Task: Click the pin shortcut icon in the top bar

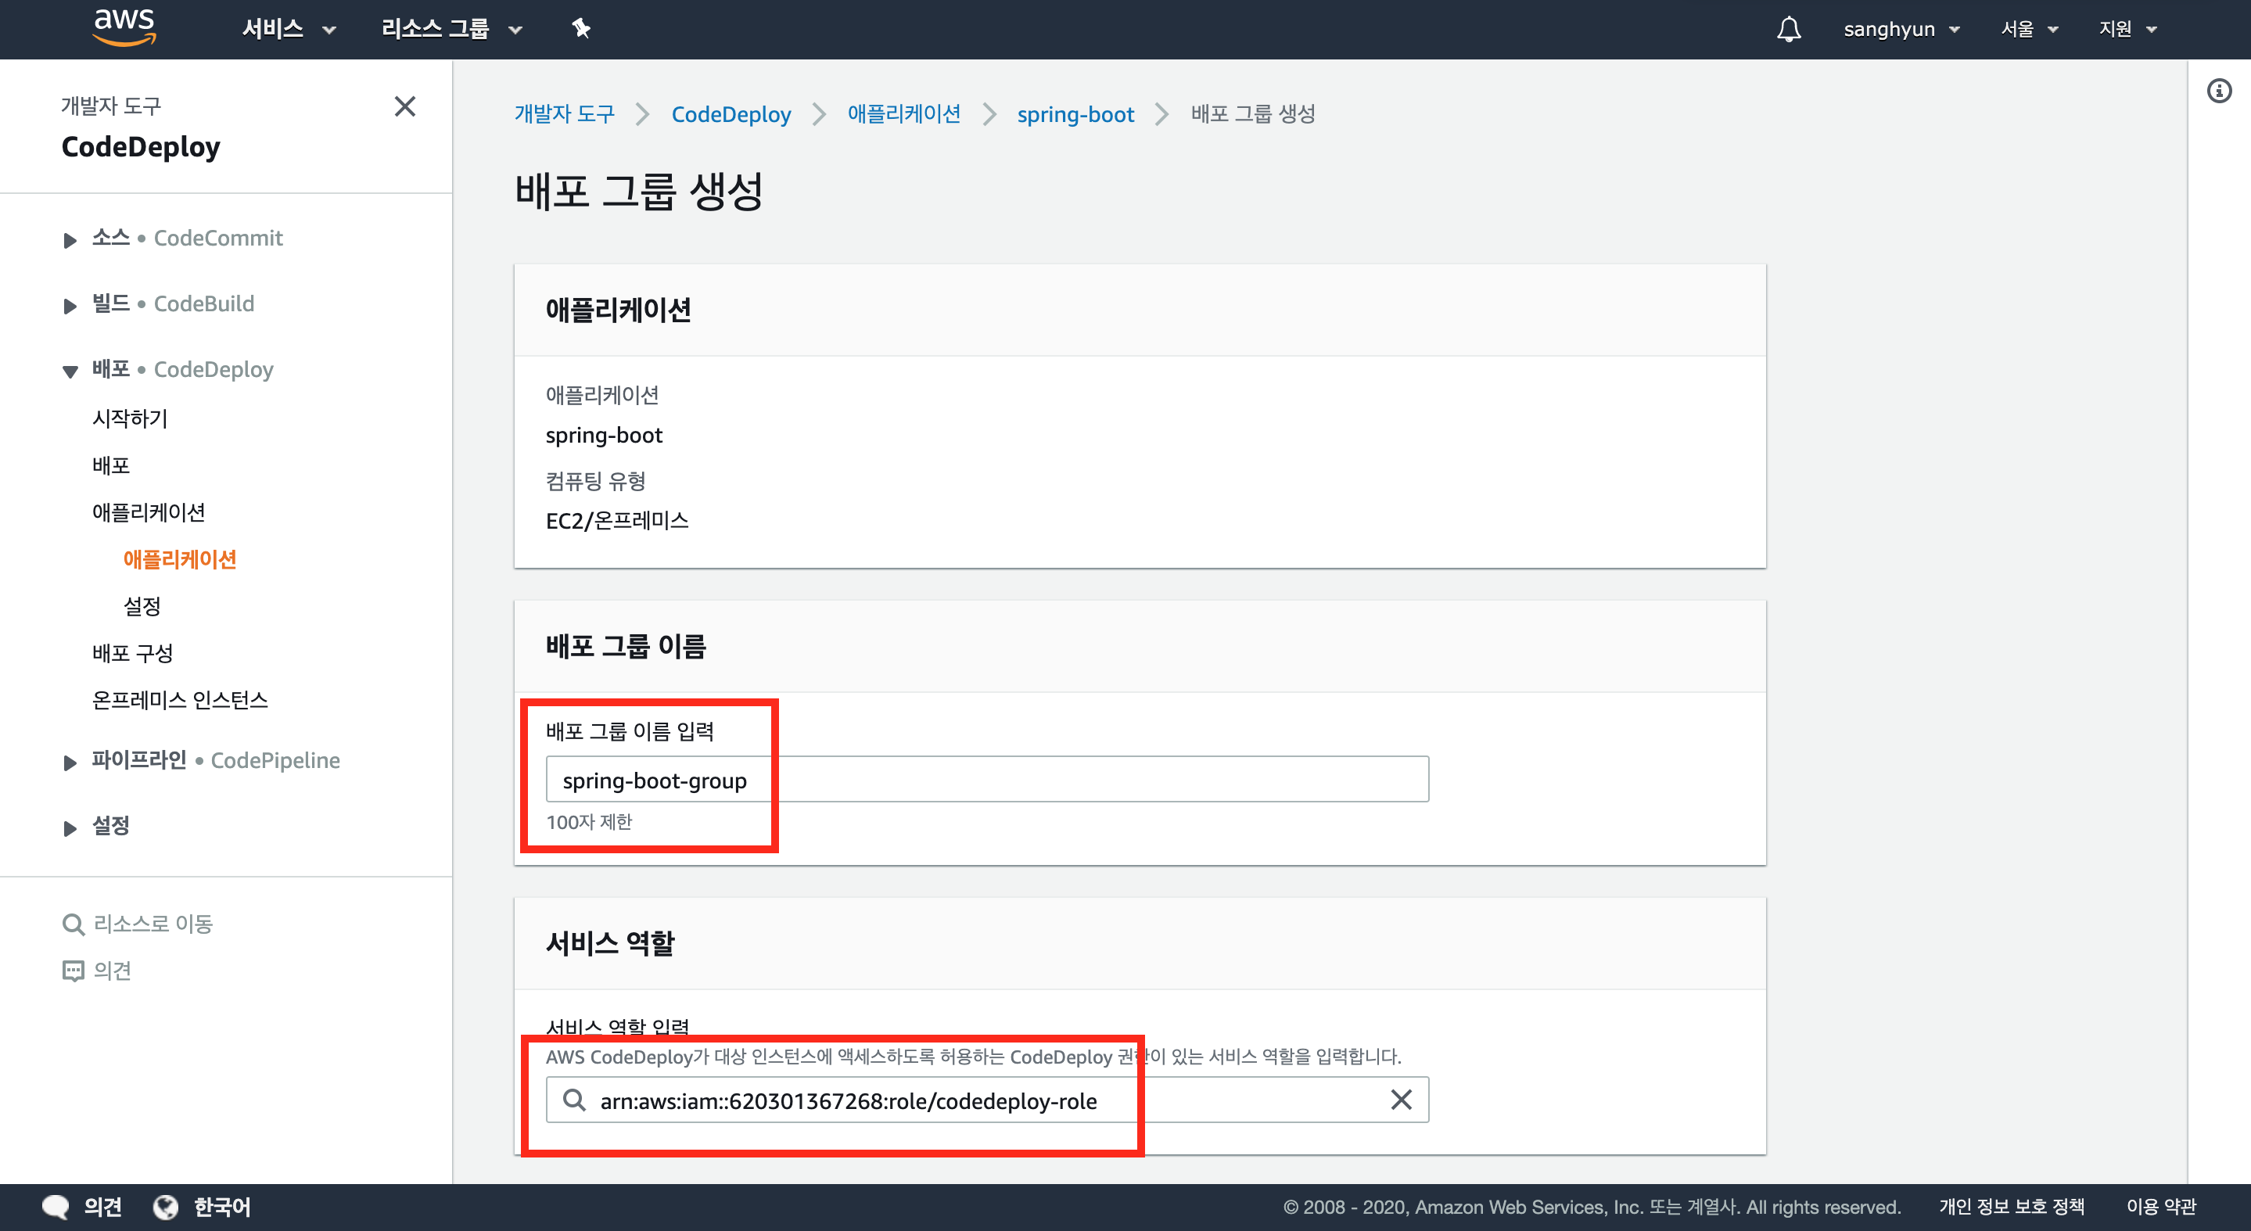Action: (581, 29)
